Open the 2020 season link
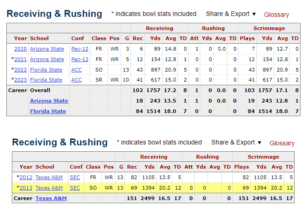The height and width of the screenshot is (211, 306). tap(21, 49)
